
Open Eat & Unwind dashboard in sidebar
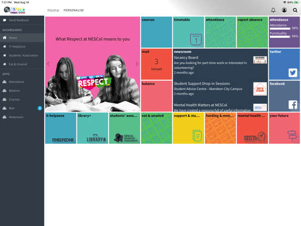(x=22, y=64)
